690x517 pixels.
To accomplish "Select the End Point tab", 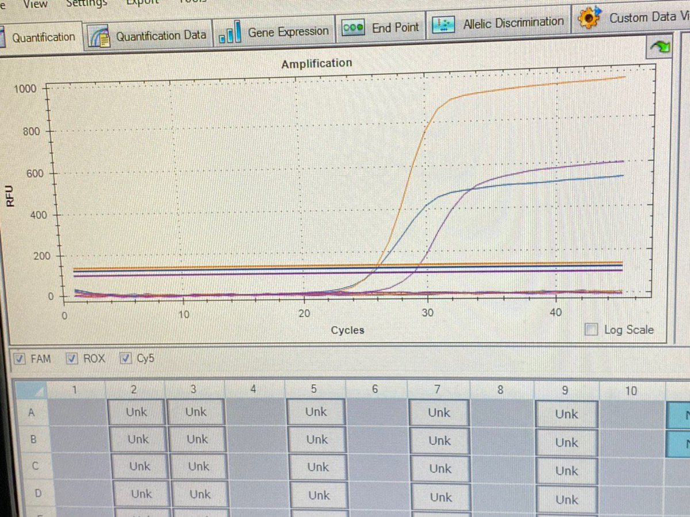I will 381,28.
